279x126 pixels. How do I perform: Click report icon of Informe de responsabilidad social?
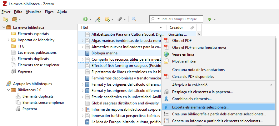click(87, 109)
